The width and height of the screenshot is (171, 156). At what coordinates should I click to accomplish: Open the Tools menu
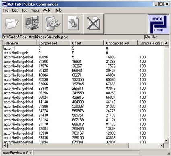click(x=35, y=10)
